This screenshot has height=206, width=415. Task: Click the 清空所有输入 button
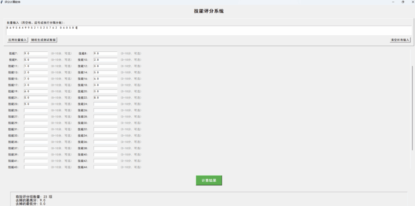(400, 40)
